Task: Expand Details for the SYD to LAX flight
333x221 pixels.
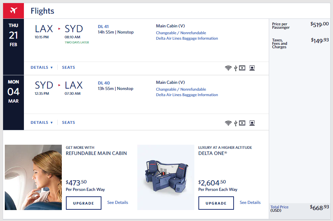Action: coord(42,122)
